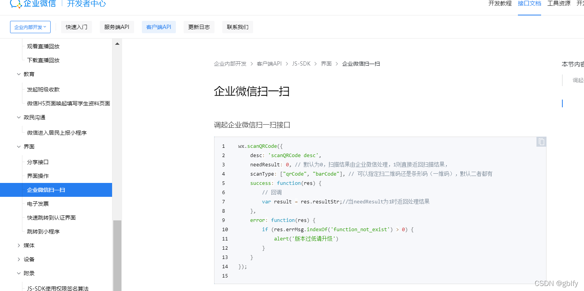Open the 工具资源 menu item
Viewport: 584px width, 291px height.
tap(558, 3)
